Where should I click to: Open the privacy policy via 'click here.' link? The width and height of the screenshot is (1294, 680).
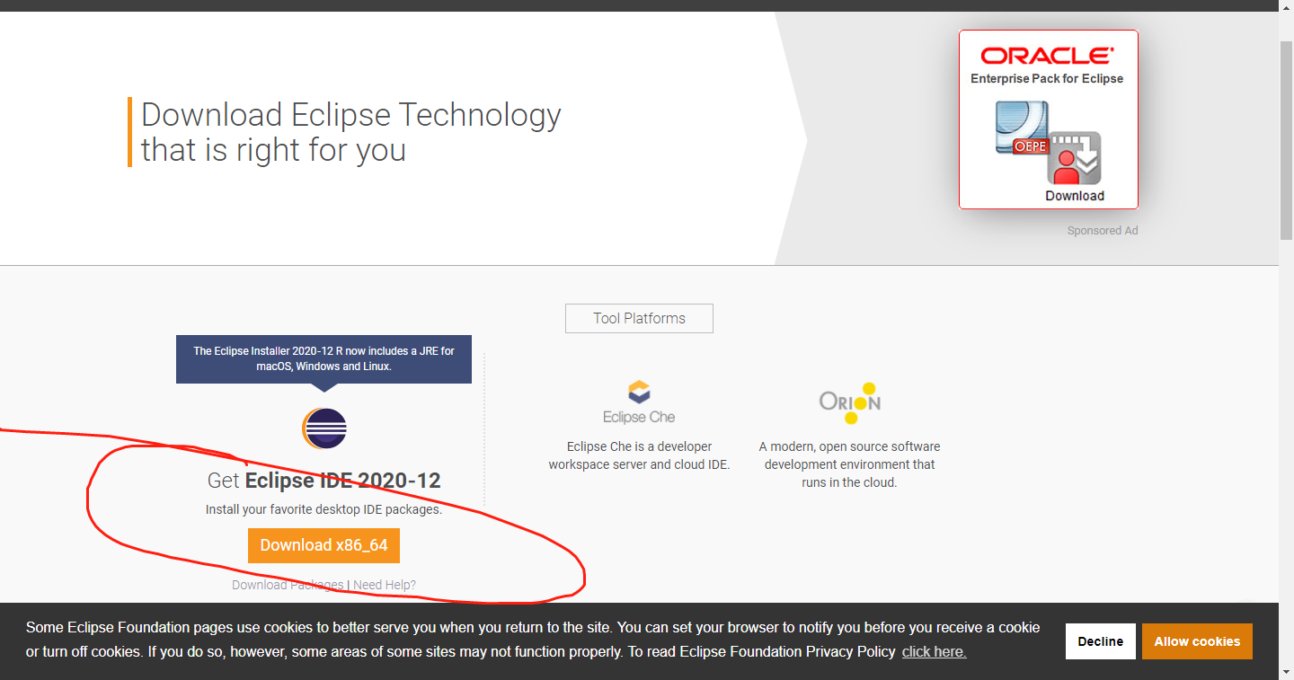click(933, 651)
